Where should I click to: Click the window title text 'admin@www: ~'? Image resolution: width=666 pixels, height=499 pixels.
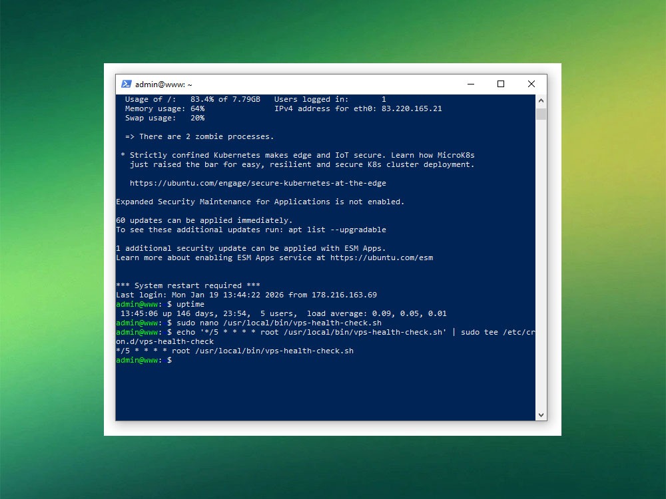tap(163, 84)
